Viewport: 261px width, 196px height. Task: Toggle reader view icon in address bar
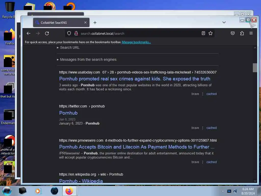(x=203, y=33)
